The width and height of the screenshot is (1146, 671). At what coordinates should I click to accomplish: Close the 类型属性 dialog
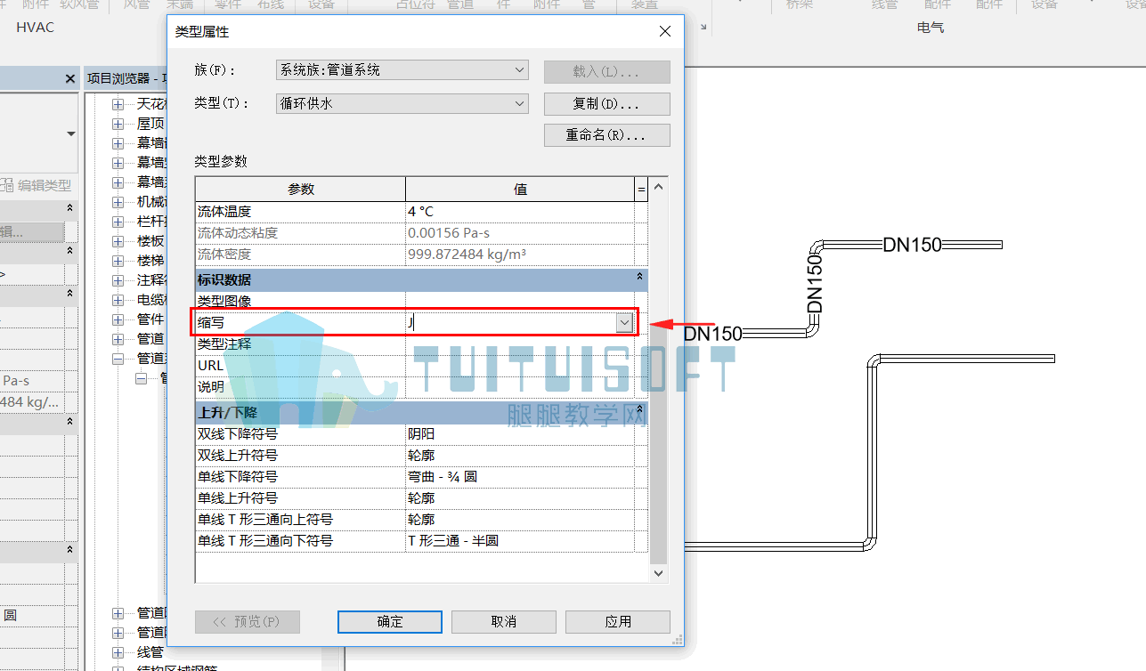pos(664,32)
